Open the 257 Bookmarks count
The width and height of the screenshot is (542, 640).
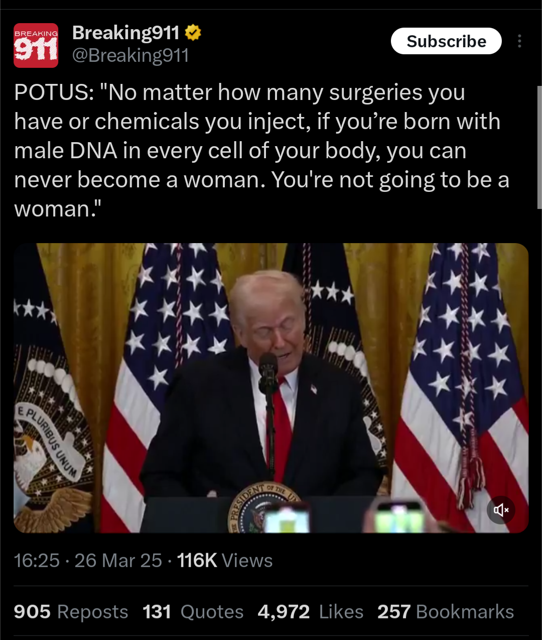click(x=446, y=612)
